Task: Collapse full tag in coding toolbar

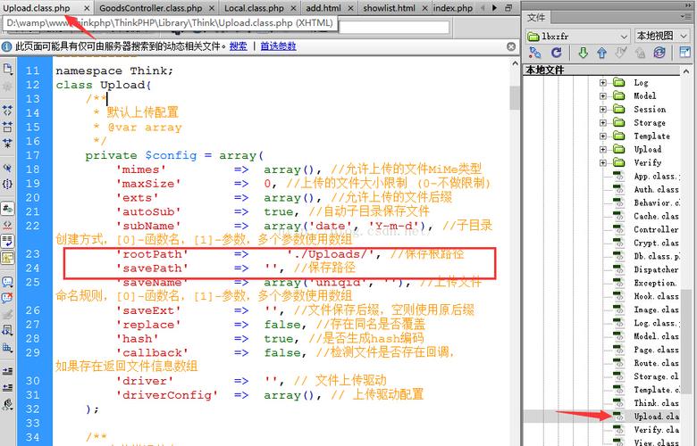Action: click(x=7, y=110)
